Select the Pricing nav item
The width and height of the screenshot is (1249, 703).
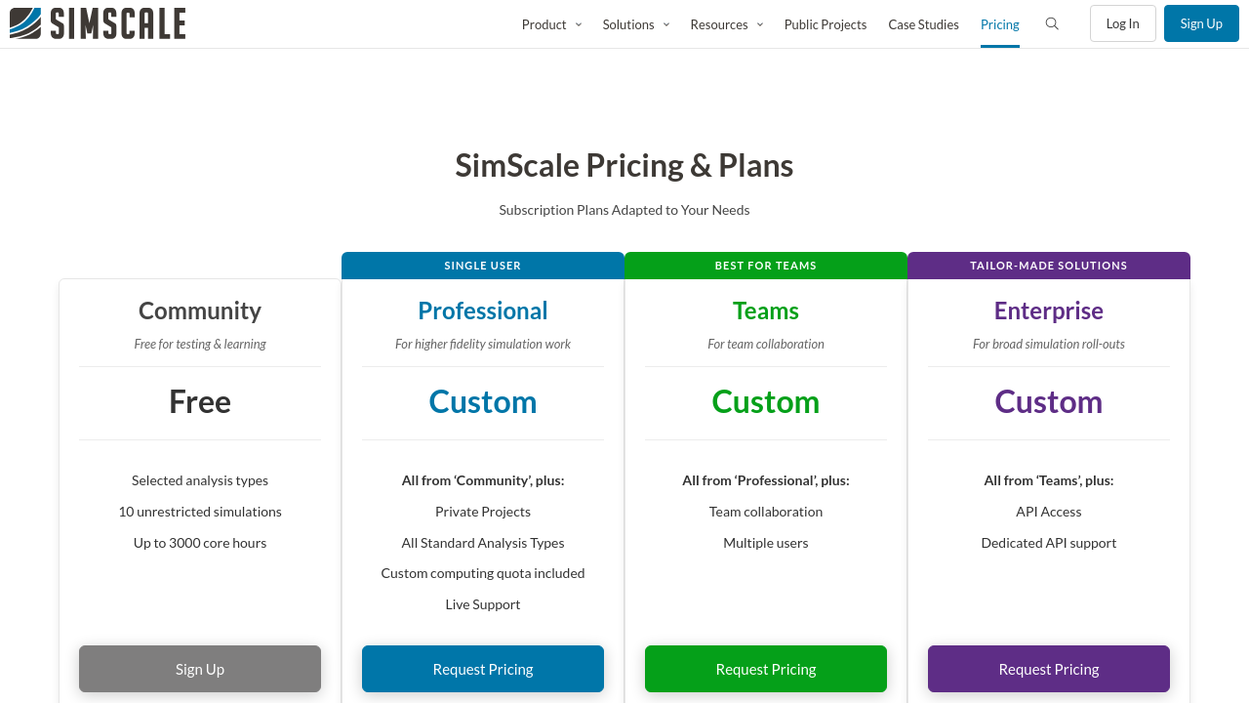click(x=999, y=24)
